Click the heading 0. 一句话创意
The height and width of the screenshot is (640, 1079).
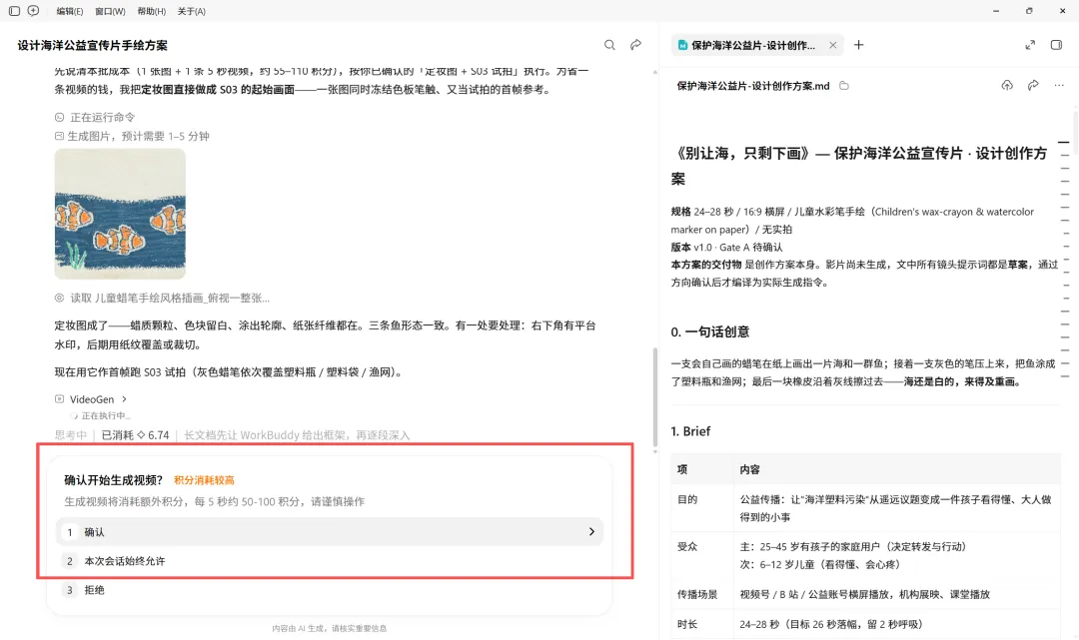pos(710,331)
